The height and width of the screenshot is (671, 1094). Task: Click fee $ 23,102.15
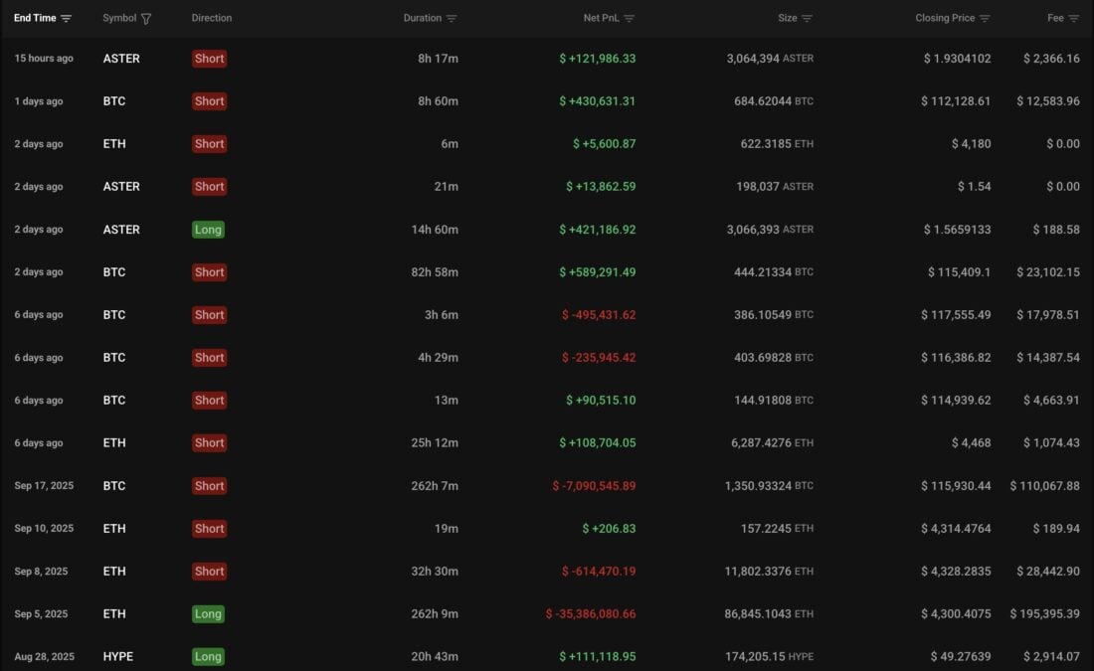[1048, 272]
